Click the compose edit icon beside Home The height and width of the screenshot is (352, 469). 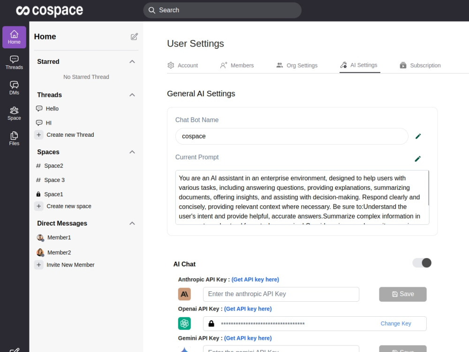point(134,37)
